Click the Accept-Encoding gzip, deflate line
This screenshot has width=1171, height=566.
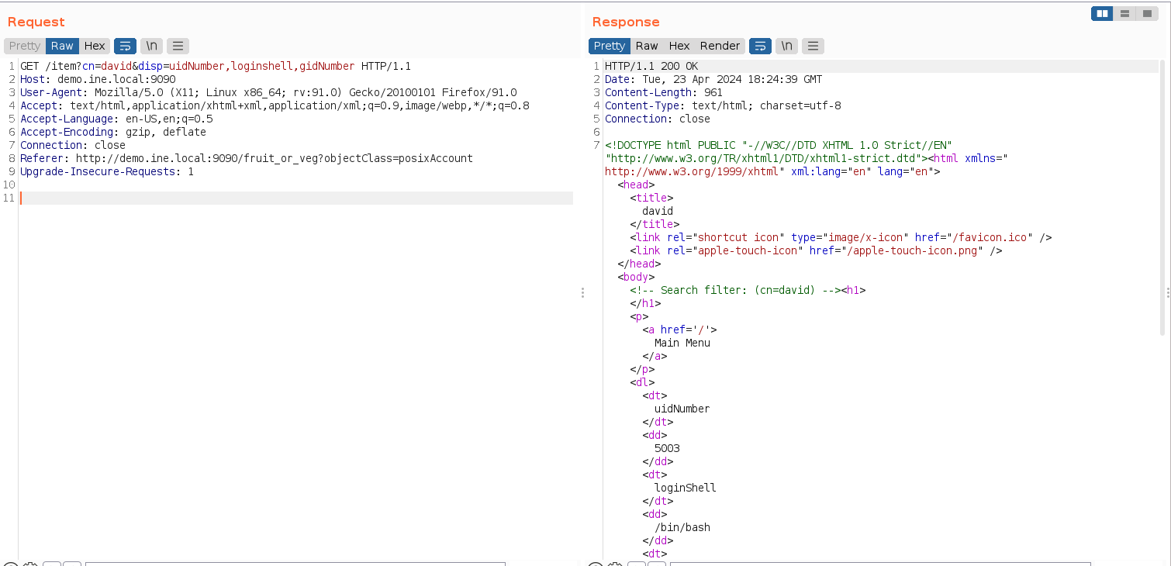(113, 132)
